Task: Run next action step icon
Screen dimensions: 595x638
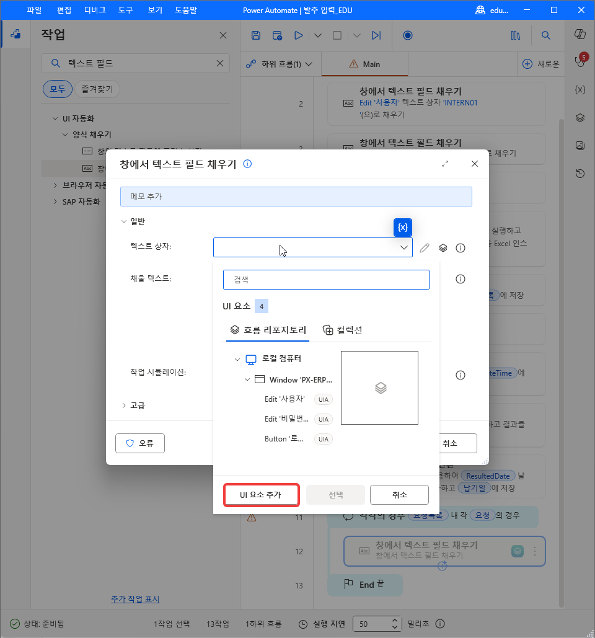Action: coord(376,35)
